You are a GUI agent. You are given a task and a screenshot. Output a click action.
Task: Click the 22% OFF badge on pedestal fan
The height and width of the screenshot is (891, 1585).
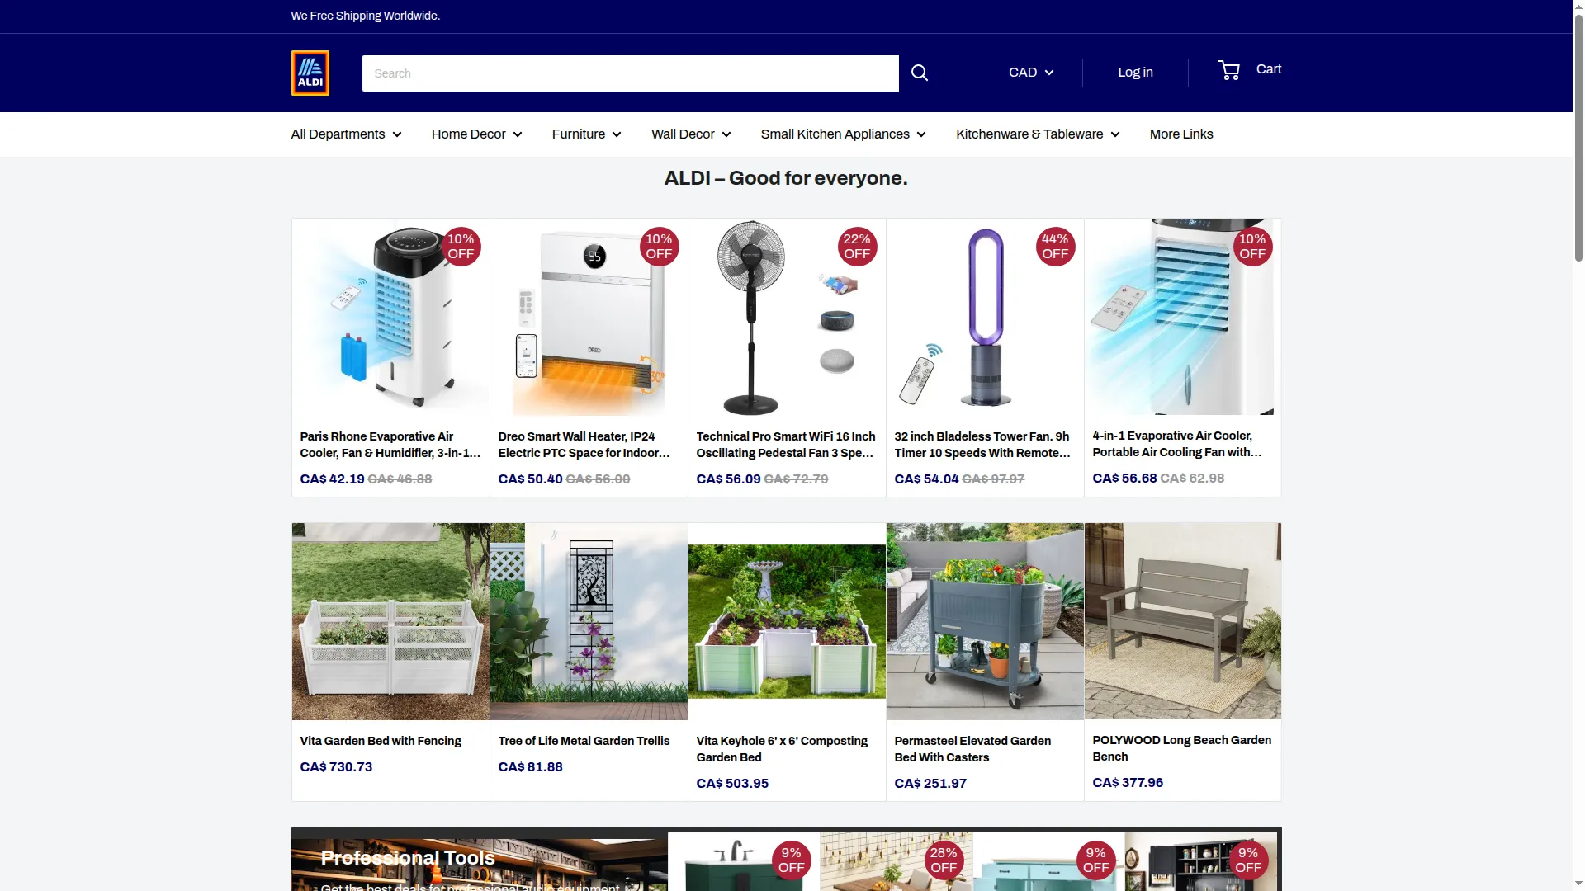[857, 247]
